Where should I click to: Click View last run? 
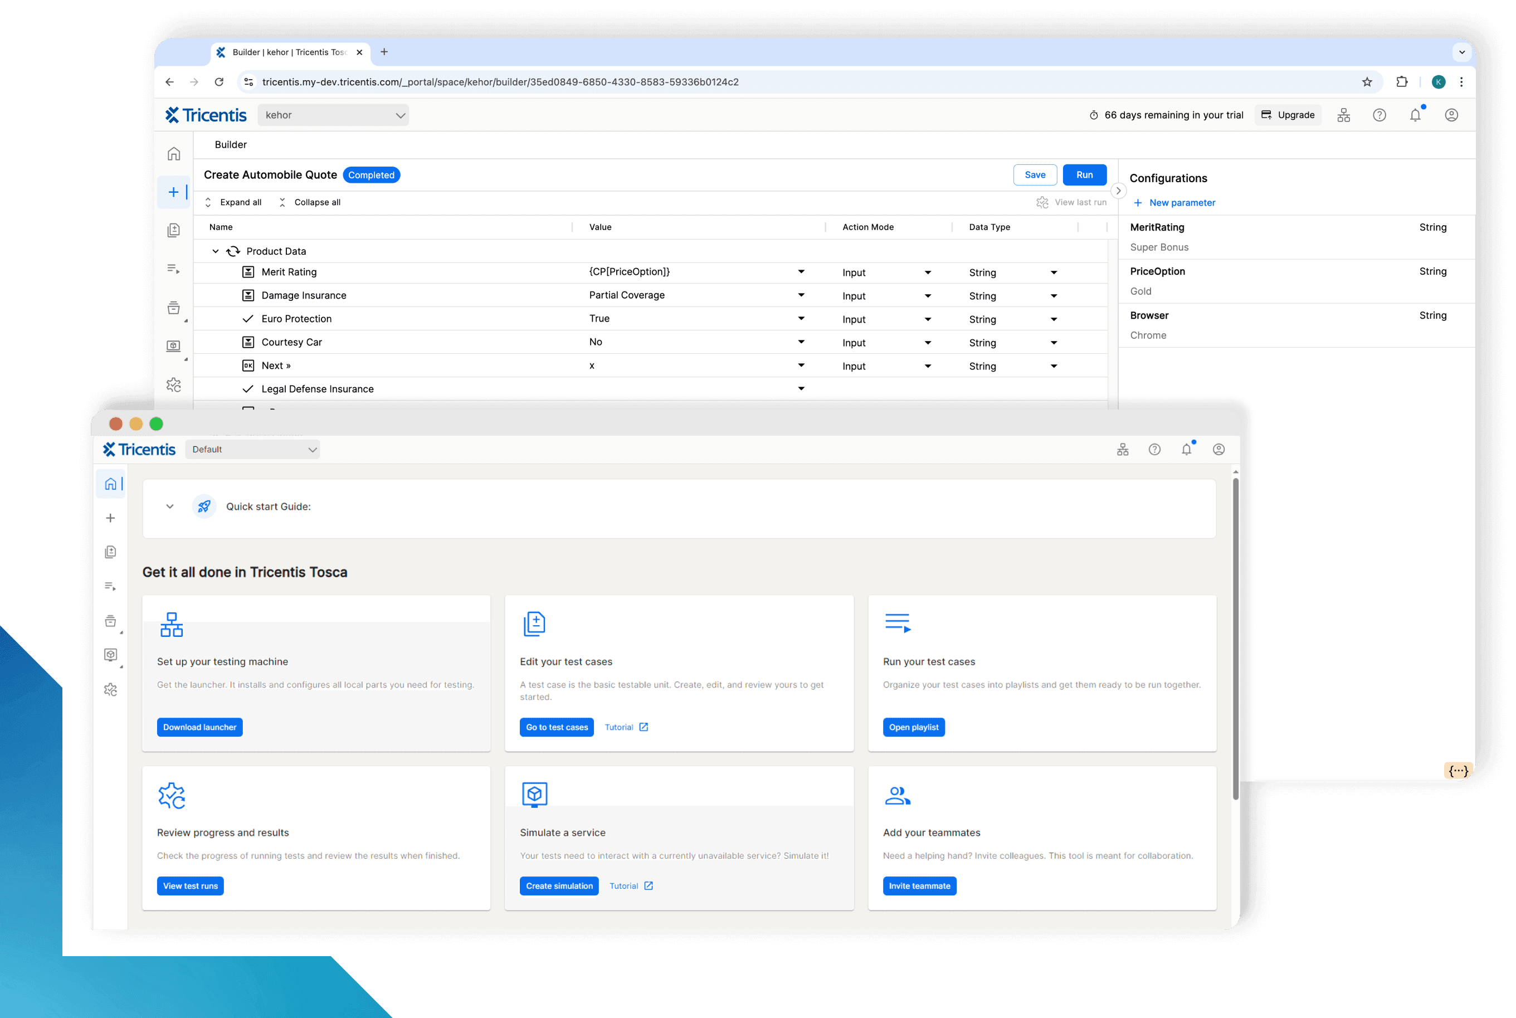click(x=1071, y=203)
